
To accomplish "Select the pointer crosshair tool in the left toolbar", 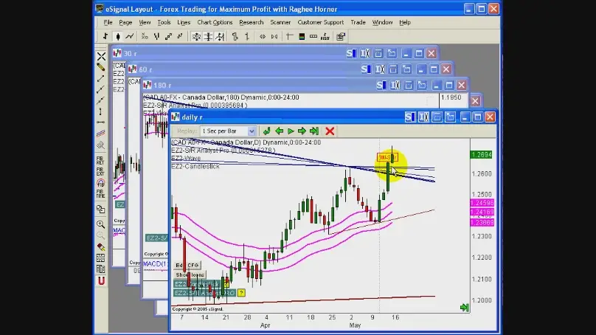I will pos(101,56).
